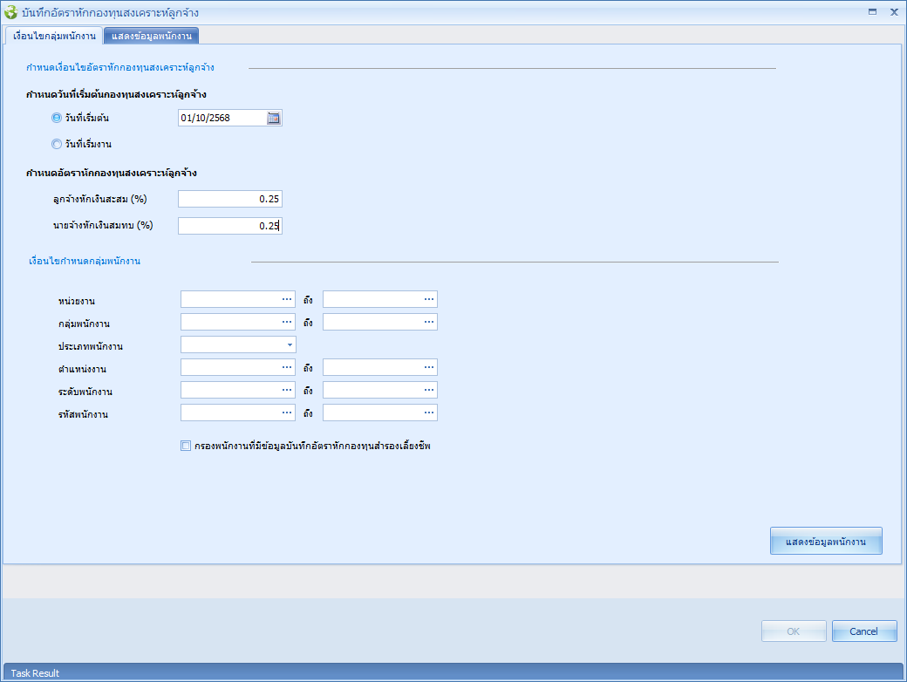Image resolution: width=907 pixels, height=682 pixels.
Task: Select the วันที่เริ่มต้น radio option
Action: coord(57,118)
